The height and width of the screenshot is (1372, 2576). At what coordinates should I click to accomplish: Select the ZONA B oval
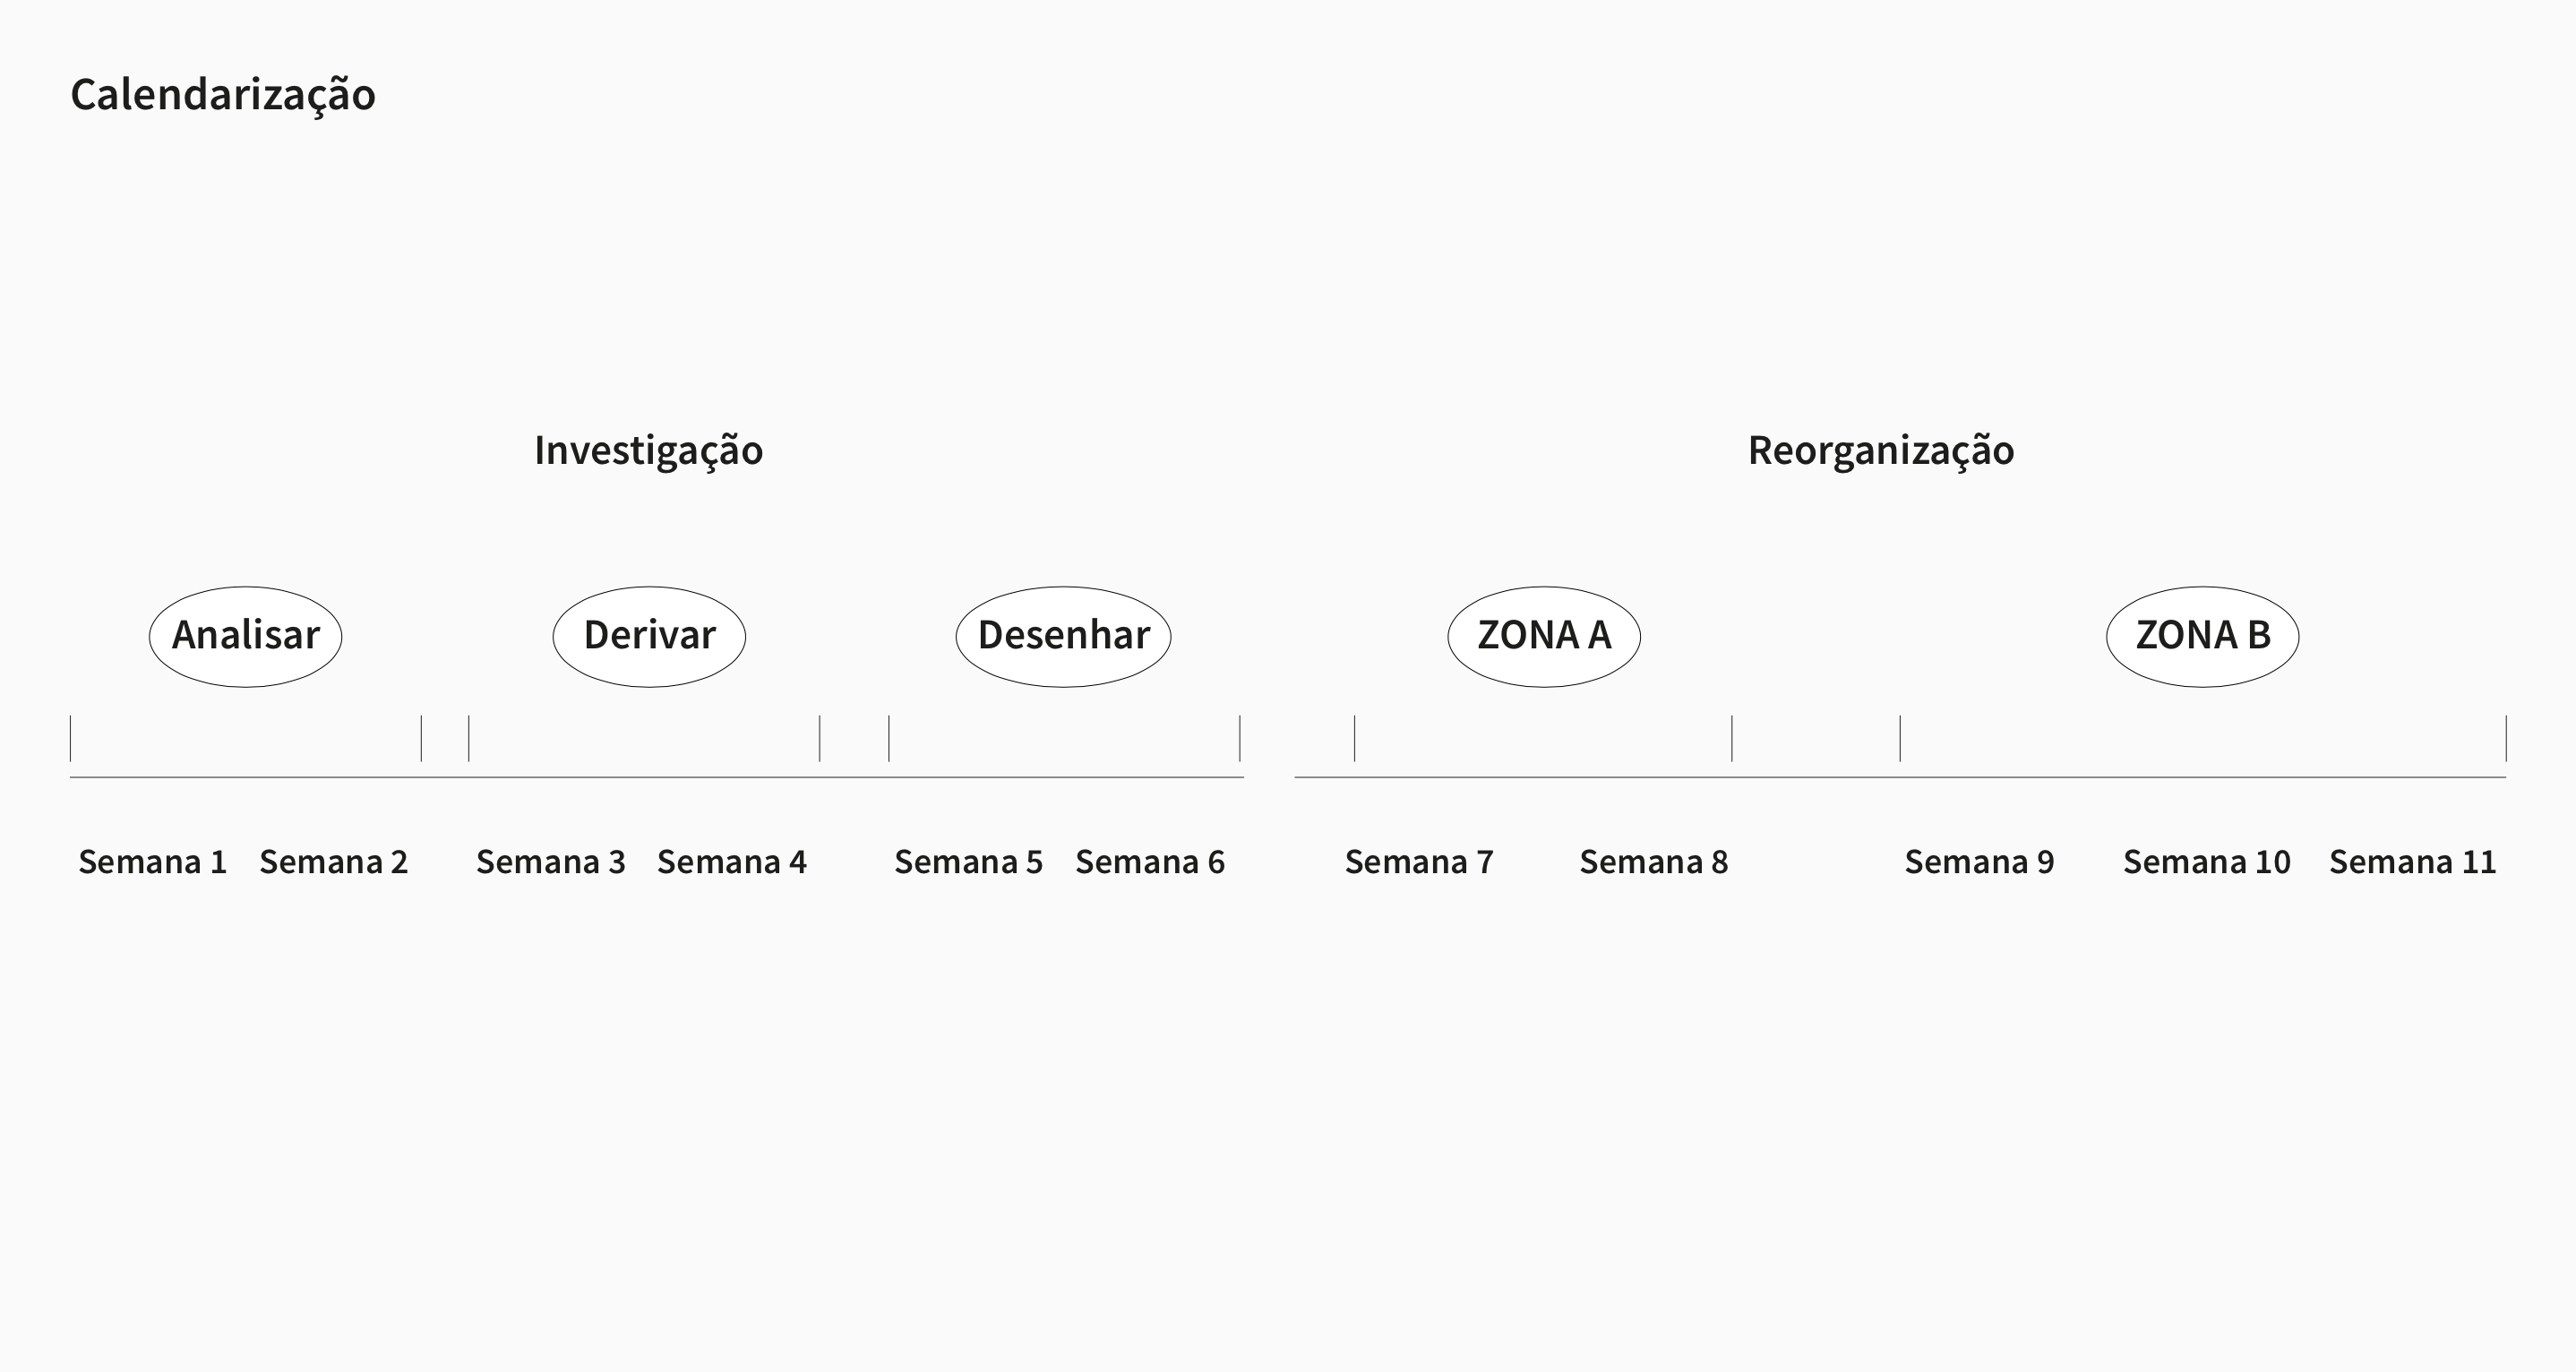point(2202,636)
